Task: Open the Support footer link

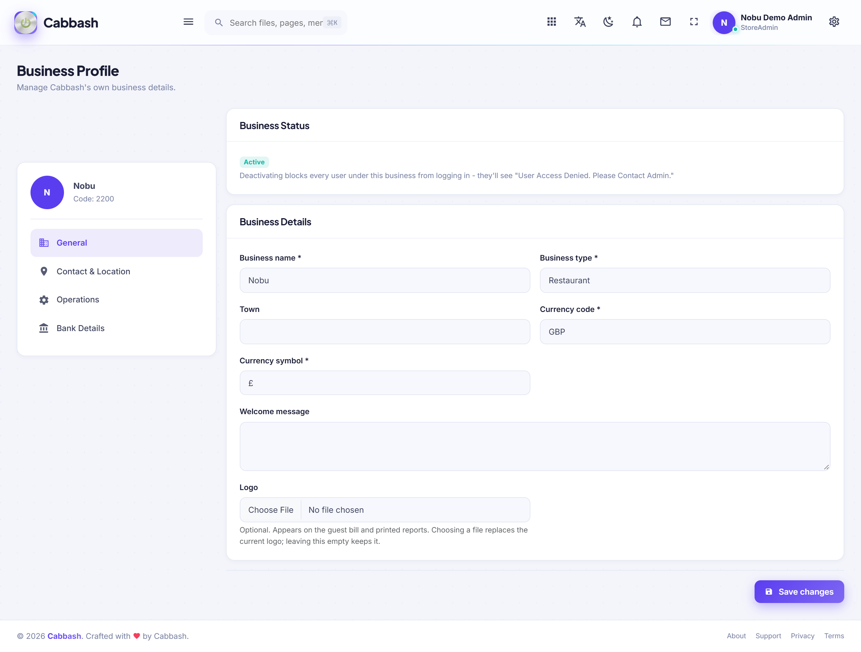Action: (x=768, y=636)
